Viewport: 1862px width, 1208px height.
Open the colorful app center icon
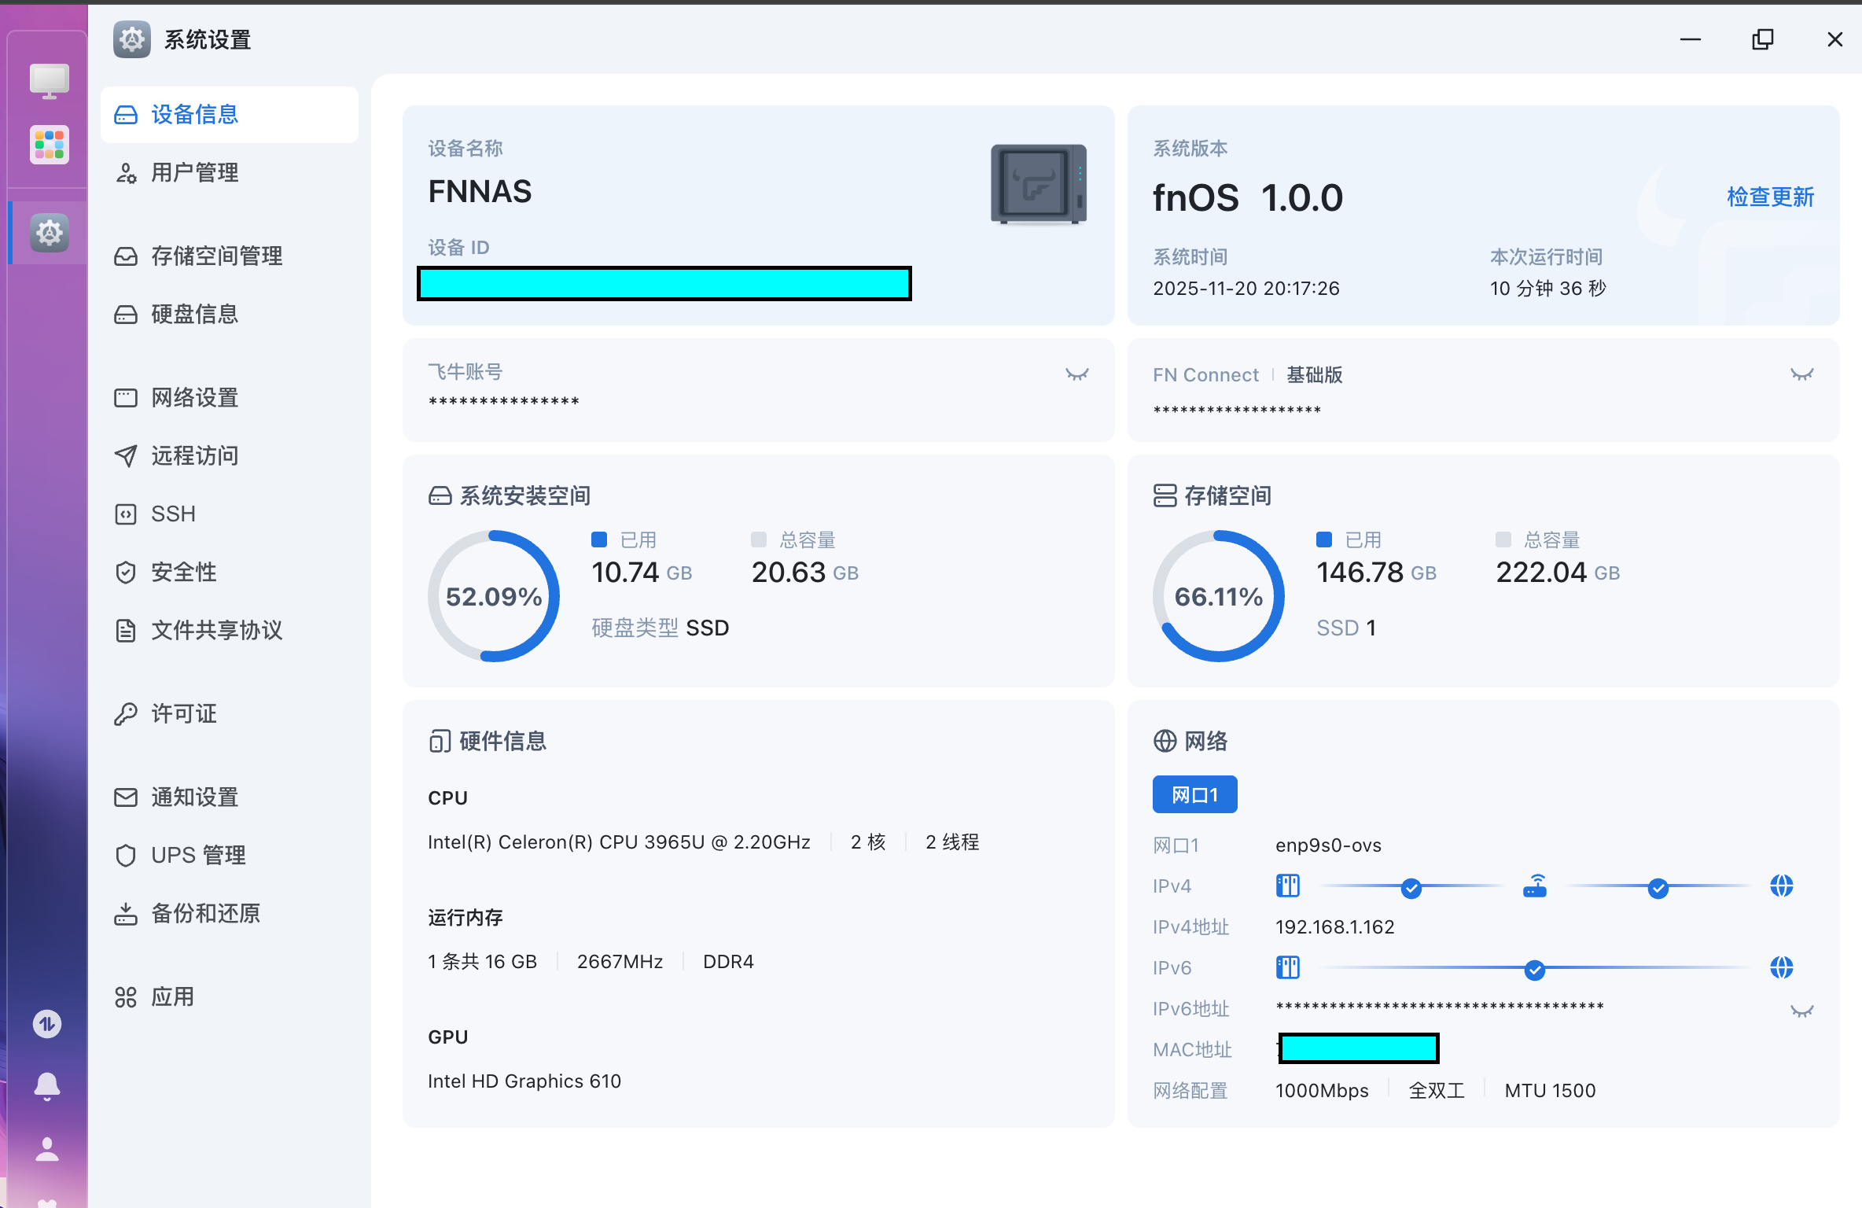pos(49,145)
